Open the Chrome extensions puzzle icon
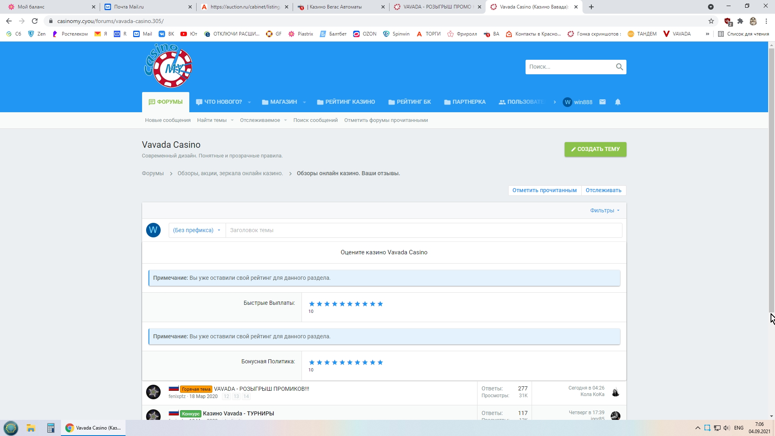The height and width of the screenshot is (436, 775). coord(740,21)
